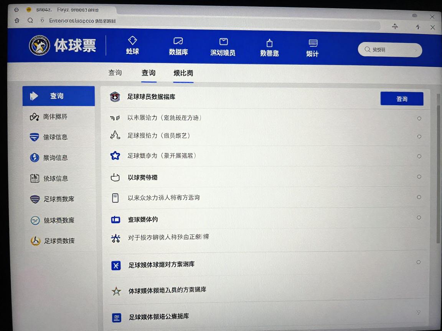Open the 足球赛数库 sidebar shield icon
Viewport: 442px width, 331px height.
[35, 199]
